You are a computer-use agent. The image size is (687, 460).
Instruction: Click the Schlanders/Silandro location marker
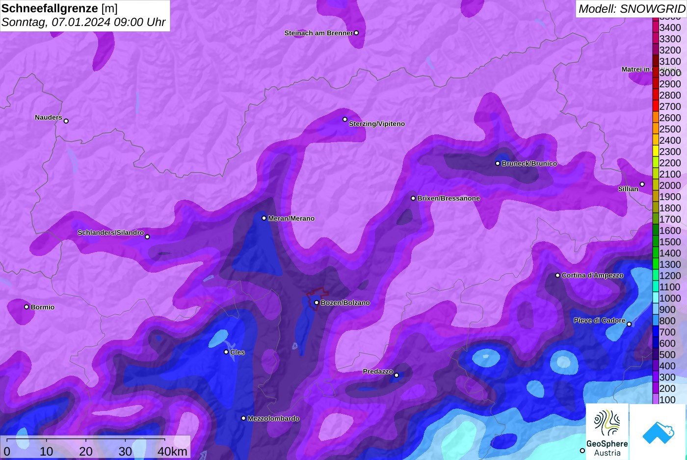pos(147,237)
